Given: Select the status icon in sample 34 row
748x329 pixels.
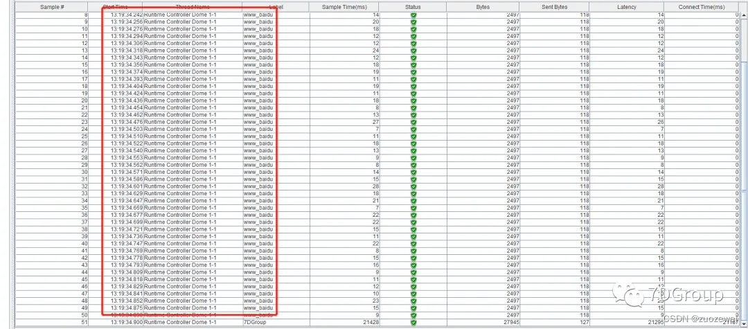Looking at the screenshot, I should click(x=413, y=201).
